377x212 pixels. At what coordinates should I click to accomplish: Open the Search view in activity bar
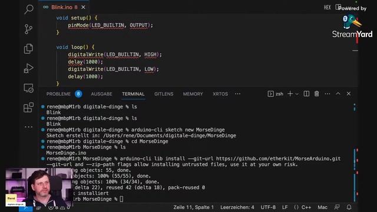click(x=29, y=9)
